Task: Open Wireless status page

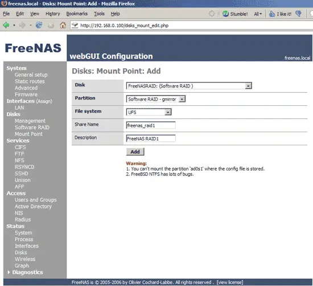Action: tap(25, 259)
